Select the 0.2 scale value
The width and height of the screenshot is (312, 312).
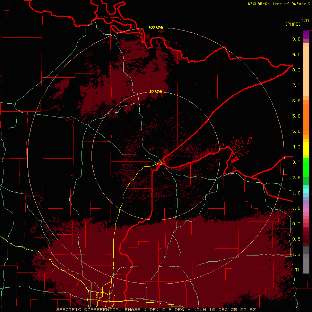[296, 224]
